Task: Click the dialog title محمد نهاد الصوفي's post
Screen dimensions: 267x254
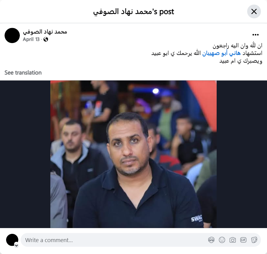Action: (x=134, y=12)
